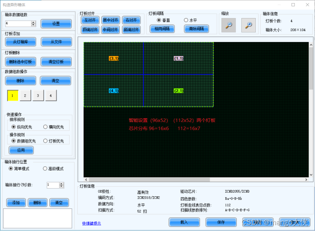Image resolution: width=315 pixels, height=231 pixels.
Task: Select data group 2 button
Action: pos(25,96)
